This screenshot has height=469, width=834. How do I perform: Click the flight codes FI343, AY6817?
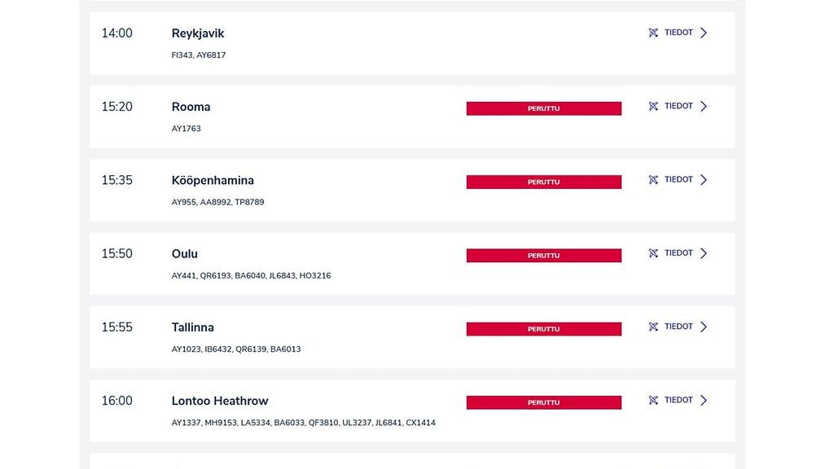(199, 55)
